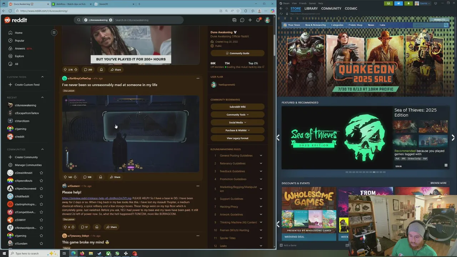Image resolution: width=457 pixels, height=257 pixels.
Task: Open Explore in Reddit sidebar
Action: [19, 56]
